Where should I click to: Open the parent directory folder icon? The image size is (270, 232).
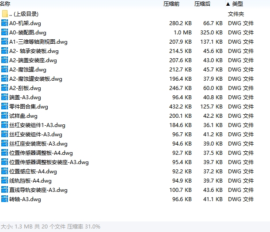[x=5, y=14]
